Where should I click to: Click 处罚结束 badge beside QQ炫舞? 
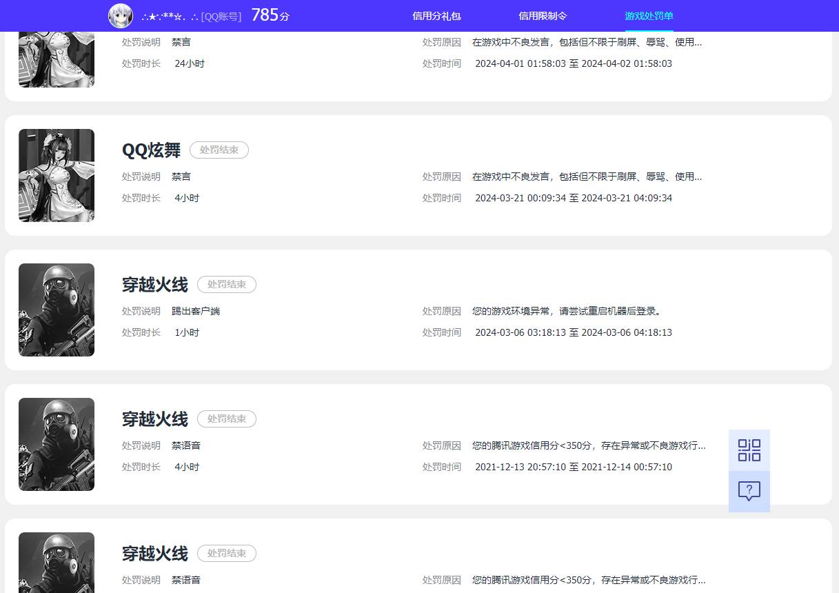point(219,150)
